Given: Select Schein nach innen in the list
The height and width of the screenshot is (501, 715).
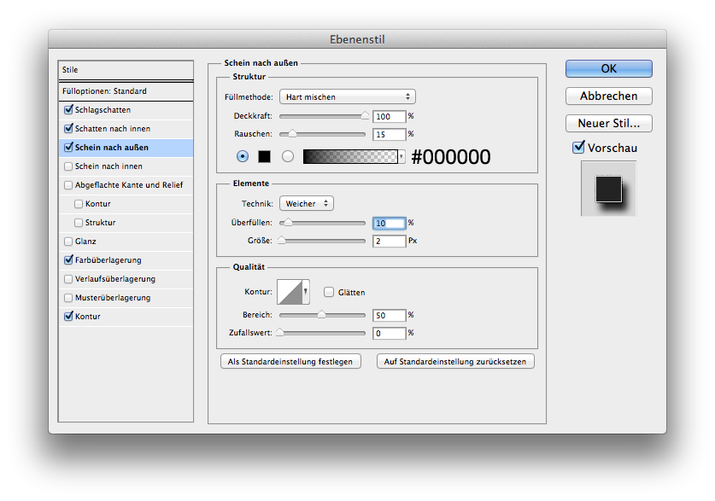Looking at the screenshot, I should (108, 166).
